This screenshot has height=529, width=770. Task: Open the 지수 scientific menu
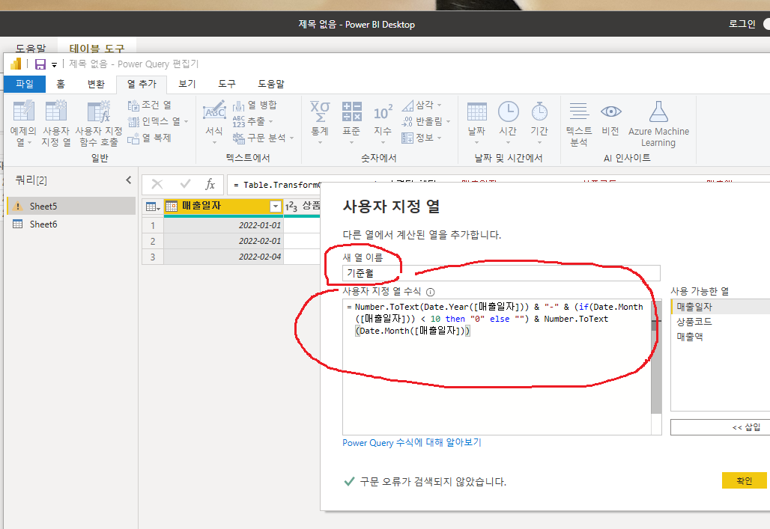tap(383, 123)
